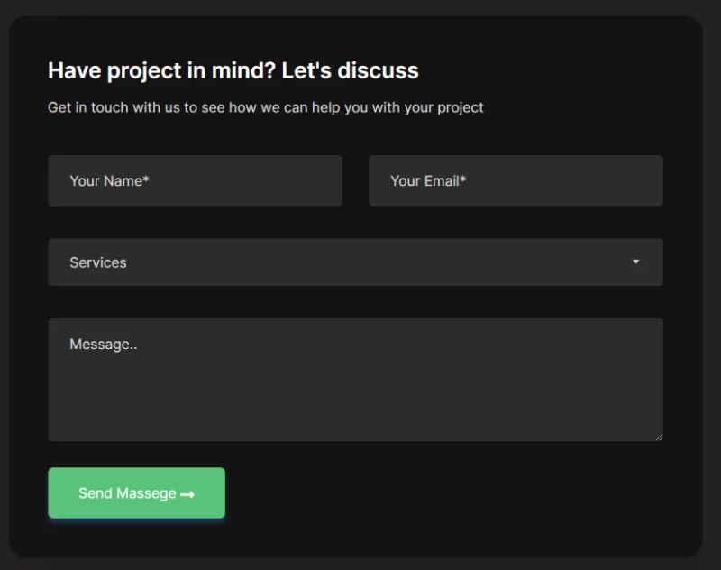
Task: Place cursor in the Message textarea
Action: [x=355, y=379]
